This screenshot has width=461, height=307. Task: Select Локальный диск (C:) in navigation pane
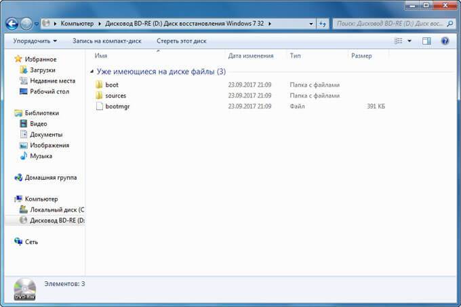point(57,209)
